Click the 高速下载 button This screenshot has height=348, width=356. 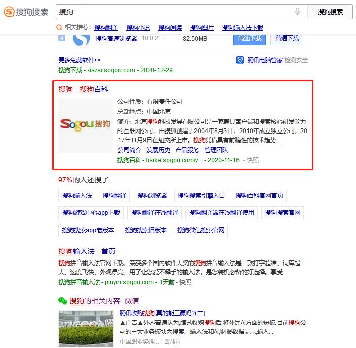(x=250, y=39)
